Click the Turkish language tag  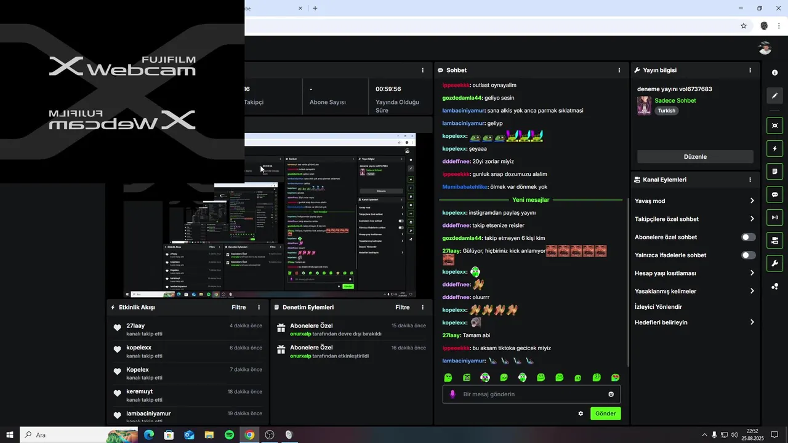pyautogui.click(x=666, y=111)
